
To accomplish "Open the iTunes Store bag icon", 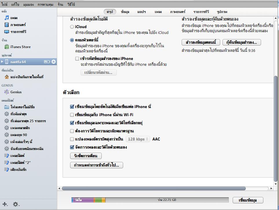I will [x=7, y=47].
